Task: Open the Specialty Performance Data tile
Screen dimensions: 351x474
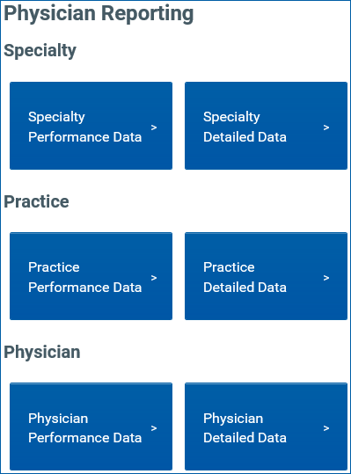Action: point(91,126)
